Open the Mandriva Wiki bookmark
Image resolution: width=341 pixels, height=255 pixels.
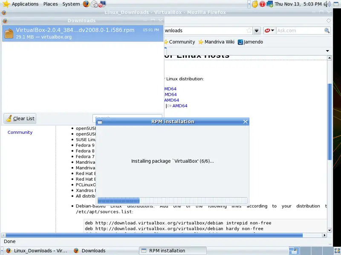pyautogui.click(x=217, y=42)
